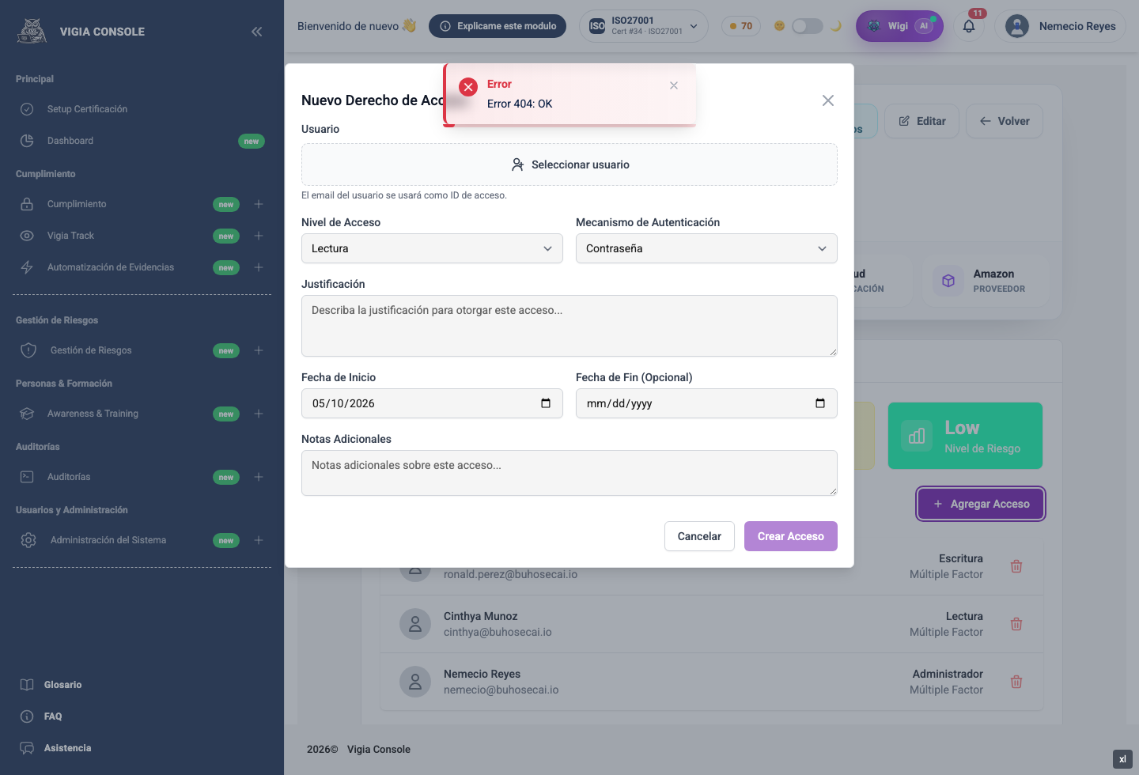Viewport: 1139px width, 775px height.
Task: Delete ronald.perez access with trash icon
Action: pyautogui.click(x=1016, y=566)
